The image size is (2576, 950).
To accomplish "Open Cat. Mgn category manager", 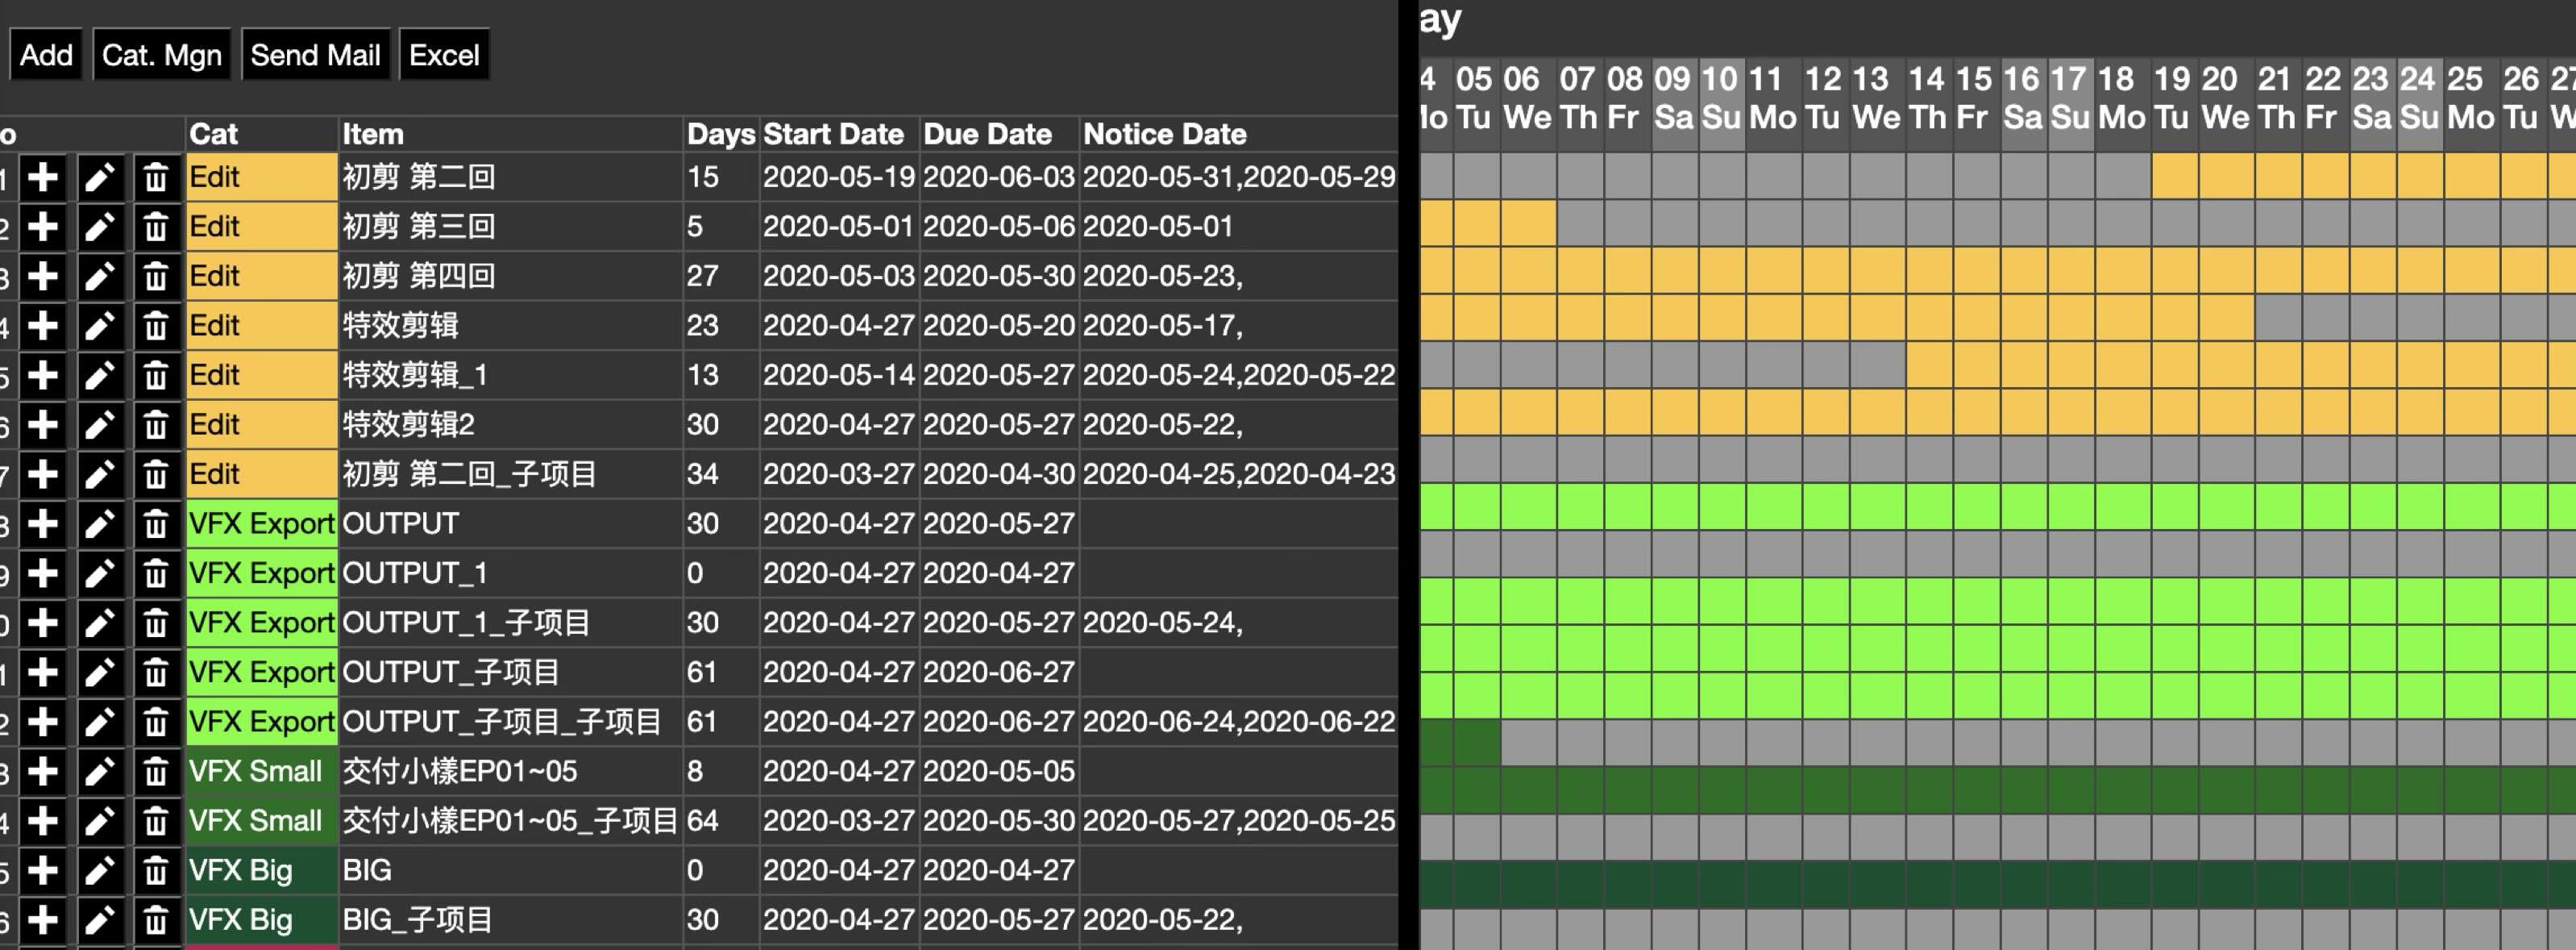I will click(162, 55).
